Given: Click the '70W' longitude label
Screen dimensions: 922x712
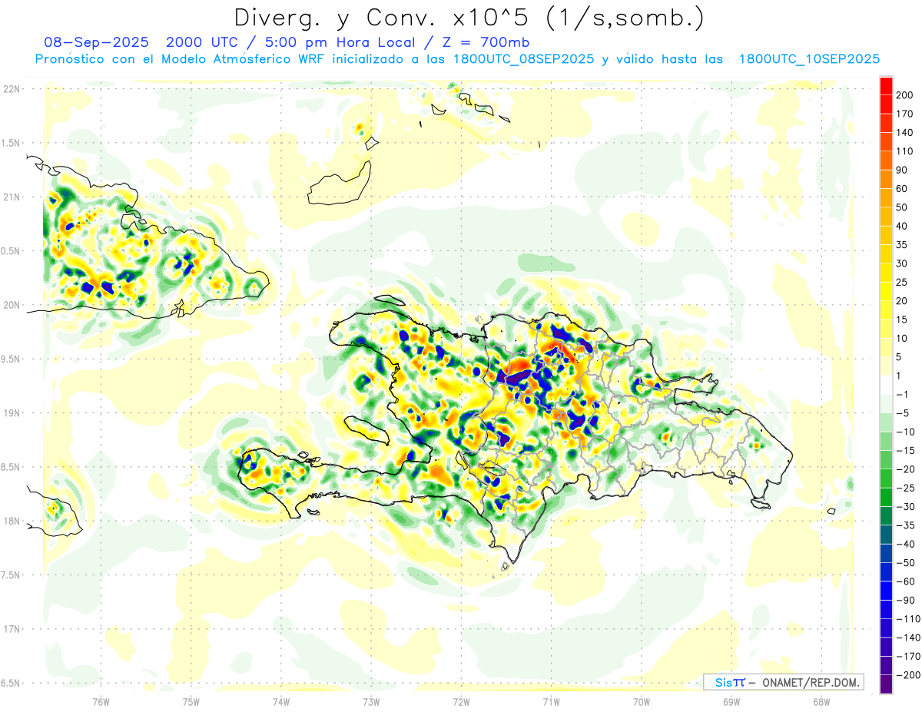Looking at the screenshot, I should (x=642, y=702).
